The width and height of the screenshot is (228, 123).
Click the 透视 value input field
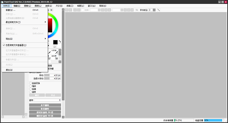(47, 100)
